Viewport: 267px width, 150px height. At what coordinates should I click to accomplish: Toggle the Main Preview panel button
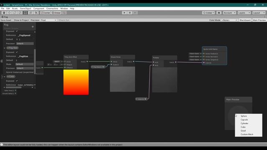tap(259, 20)
